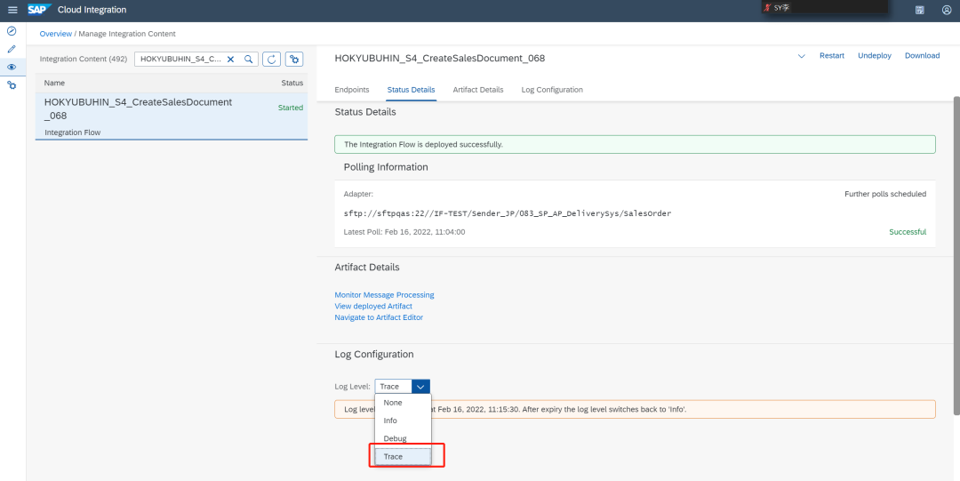Open the user profile icon

point(947,10)
